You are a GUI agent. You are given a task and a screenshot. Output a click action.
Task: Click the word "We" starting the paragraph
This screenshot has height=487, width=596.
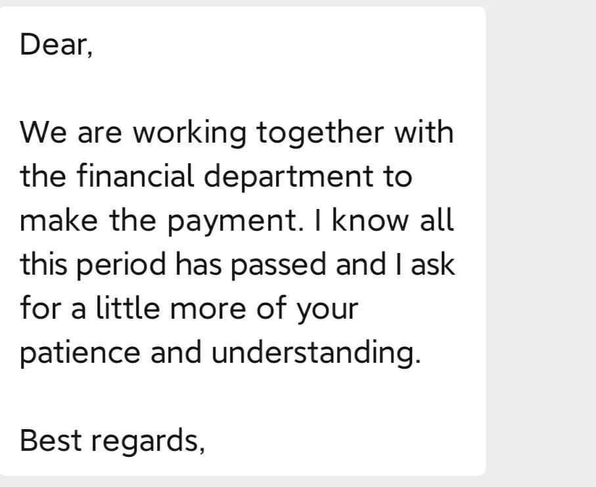tap(43, 132)
